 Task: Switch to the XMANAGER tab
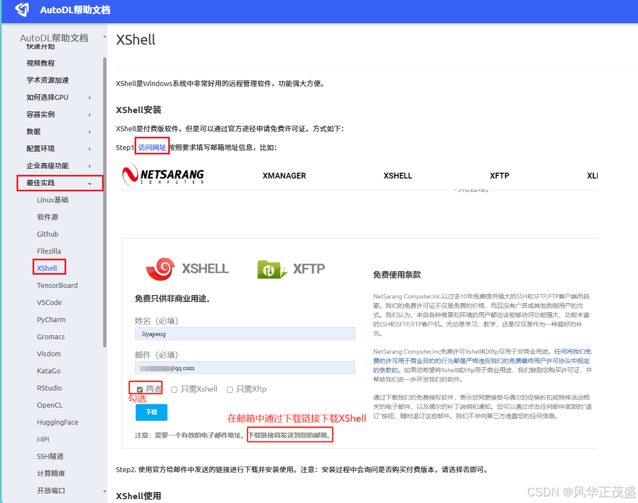coord(284,175)
